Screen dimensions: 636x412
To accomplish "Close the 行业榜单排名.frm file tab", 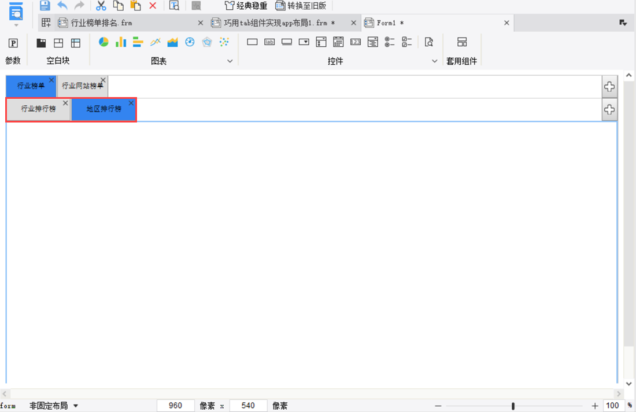I will tap(201, 23).
